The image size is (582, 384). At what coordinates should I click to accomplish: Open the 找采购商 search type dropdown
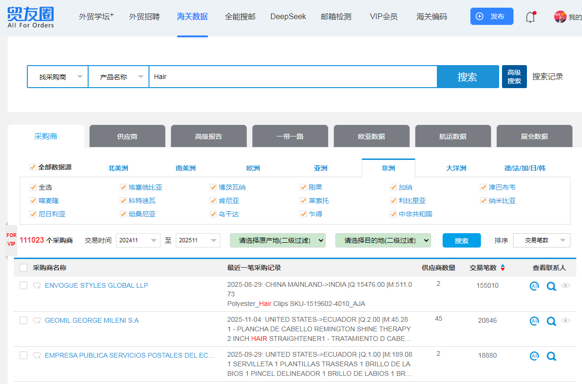pyautogui.click(x=57, y=77)
